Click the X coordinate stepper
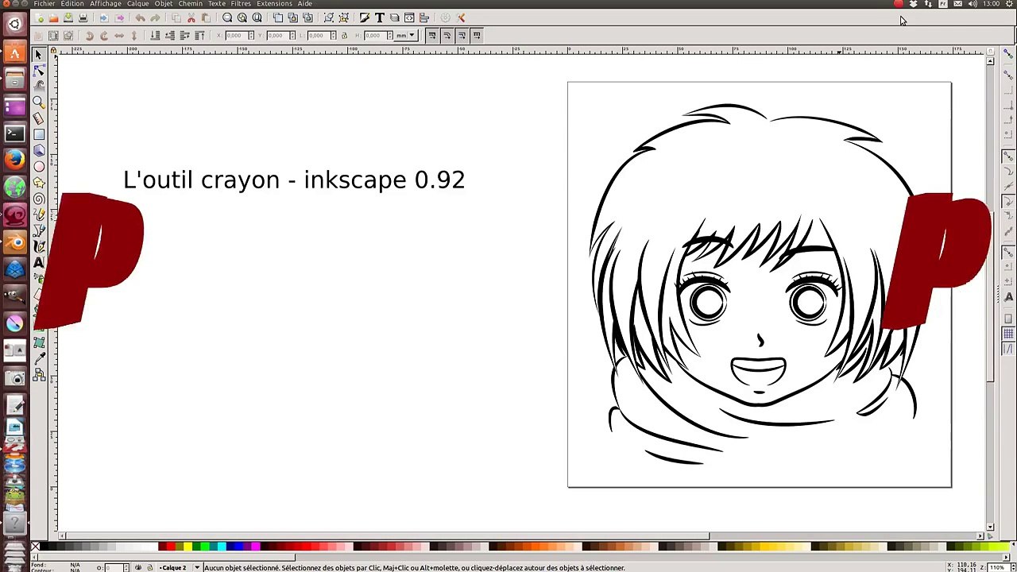Viewport: 1017px width, 572px height. [252, 35]
